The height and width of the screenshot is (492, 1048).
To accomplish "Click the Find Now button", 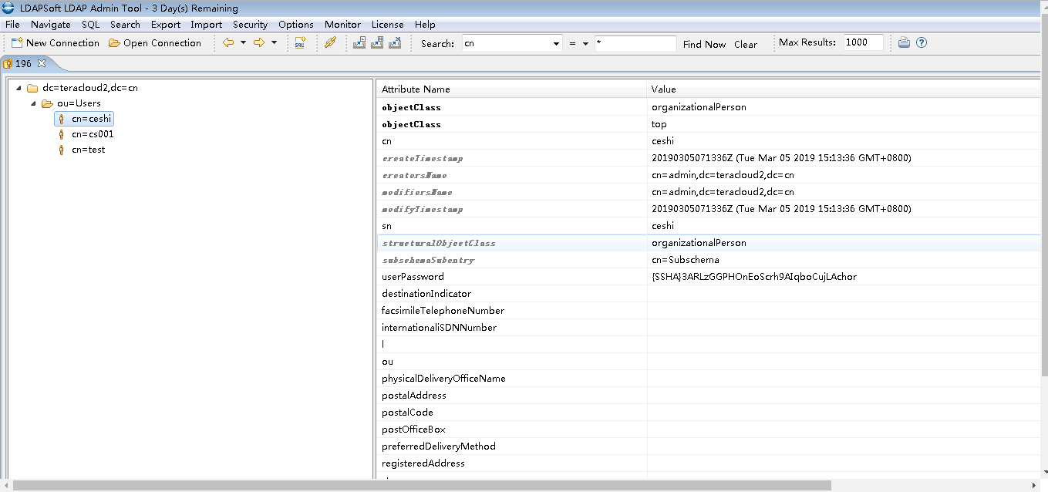I will tap(705, 44).
